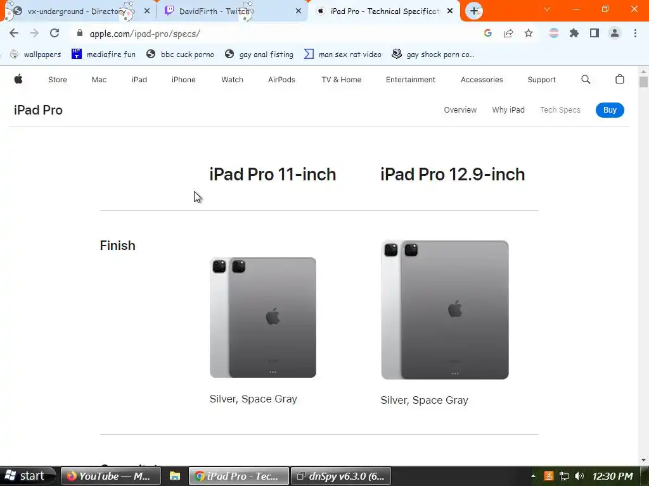The height and width of the screenshot is (486, 649).
Task: Click the address bar URL field
Action: (273, 34)
